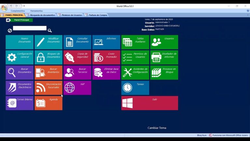Open Correo Interno address book icon
This screenshot has width=250, height=141.
(x=12, y=103)
